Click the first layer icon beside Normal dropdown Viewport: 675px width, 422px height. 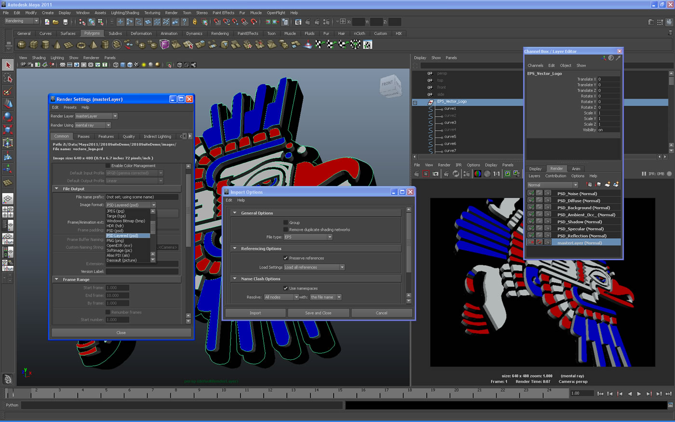(x=589, y=184)
